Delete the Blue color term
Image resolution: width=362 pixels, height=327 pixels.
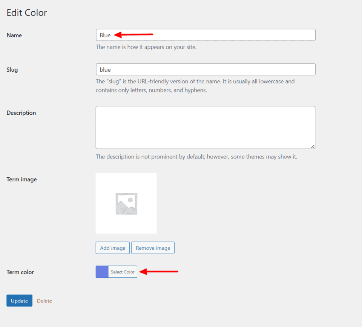(44, 301)
